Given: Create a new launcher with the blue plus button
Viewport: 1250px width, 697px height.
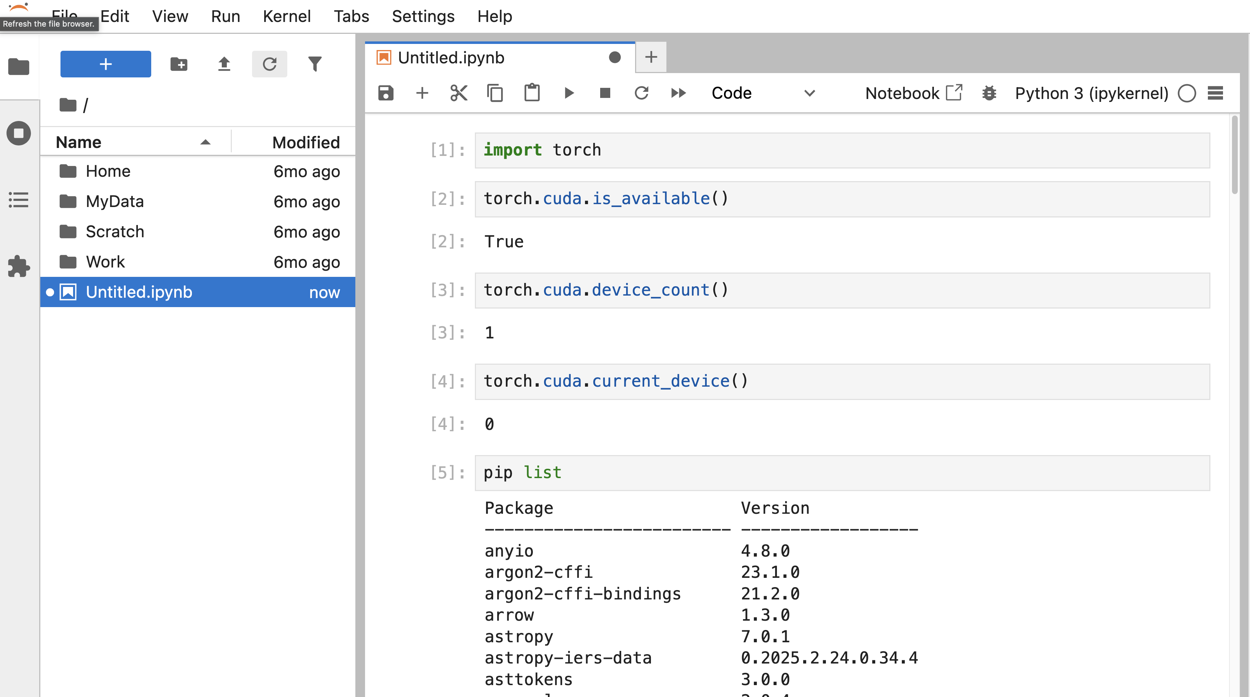Looking at the screenshot, I should (x=105, y=64).
